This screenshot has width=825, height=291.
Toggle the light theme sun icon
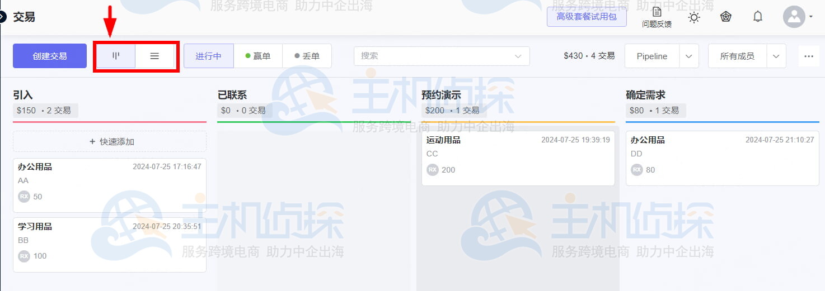tap(694, 17)
